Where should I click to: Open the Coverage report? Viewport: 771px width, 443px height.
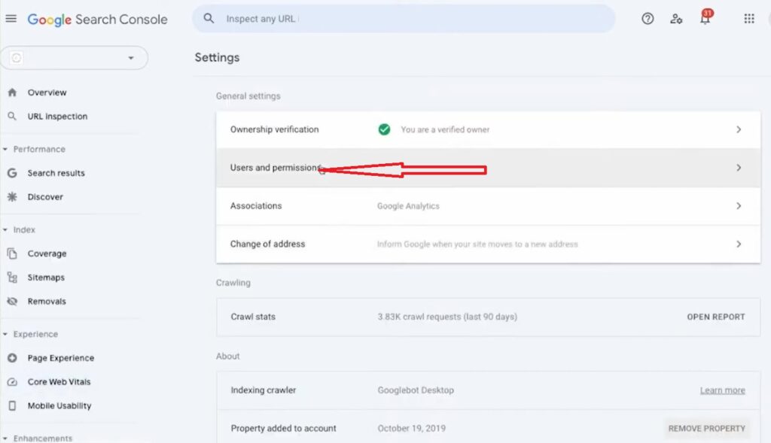47,253
